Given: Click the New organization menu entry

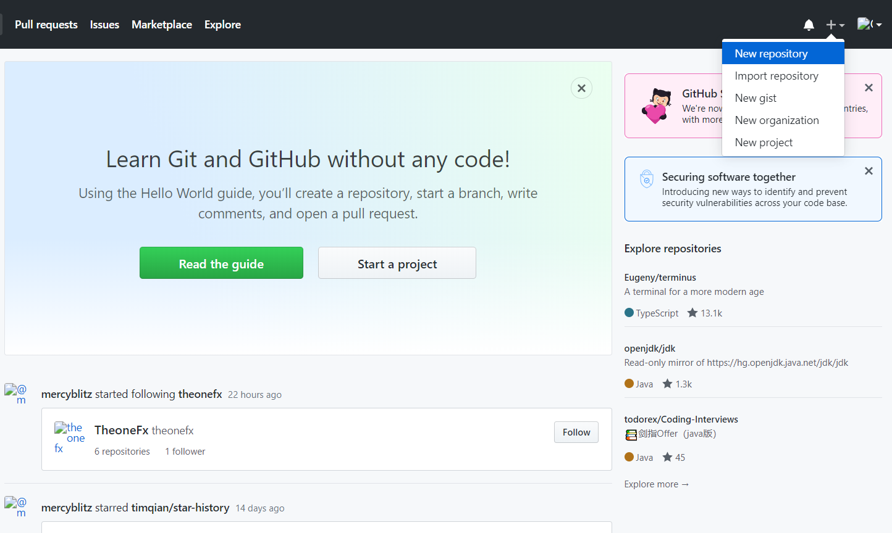Looking at the screenshot, I should click(x=776, y=120).
